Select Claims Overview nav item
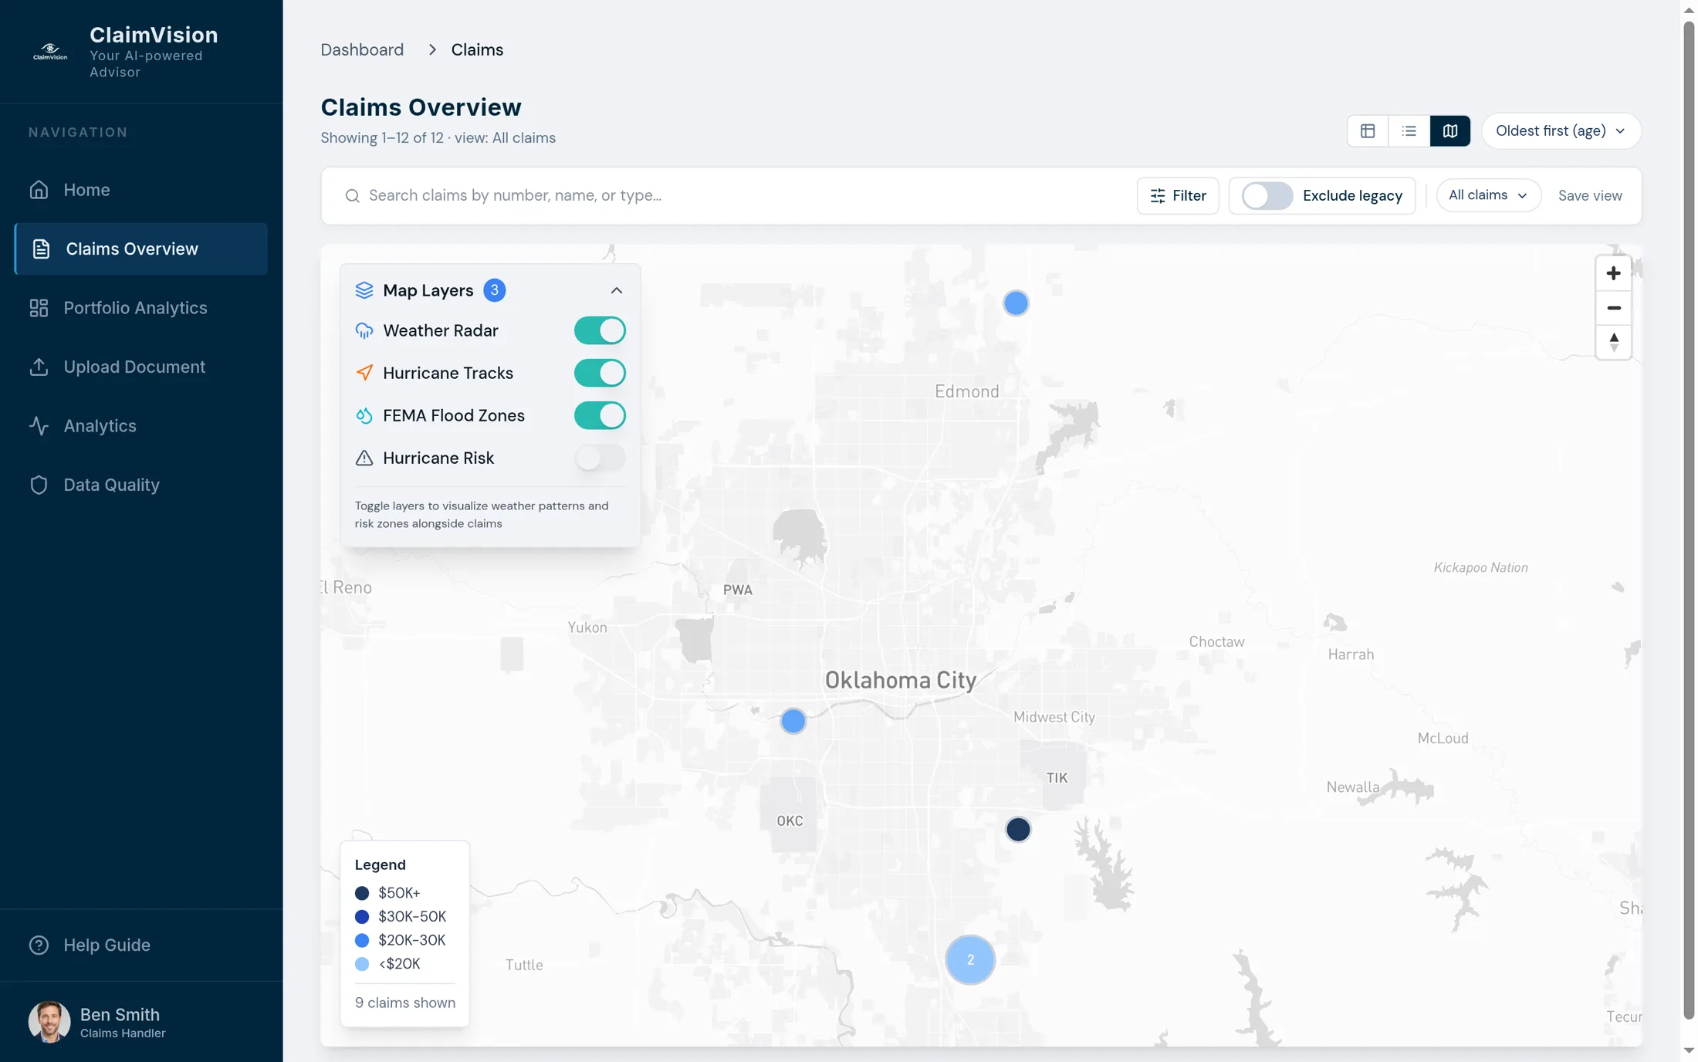The image size is (1698, 1062). (140, 249)
